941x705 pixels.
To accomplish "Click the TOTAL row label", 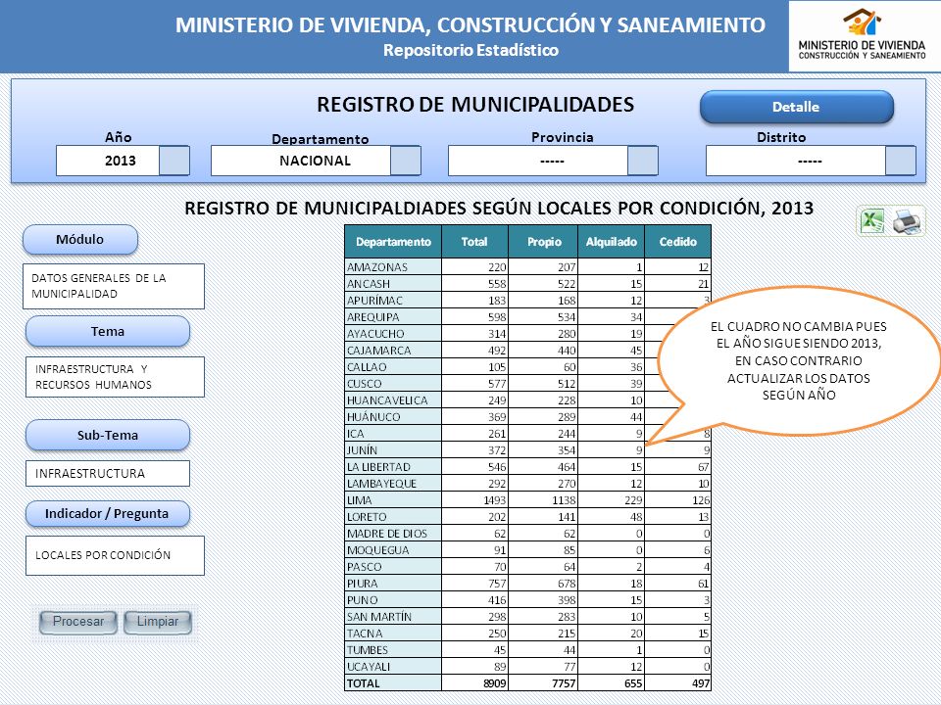I will (393, 683).
